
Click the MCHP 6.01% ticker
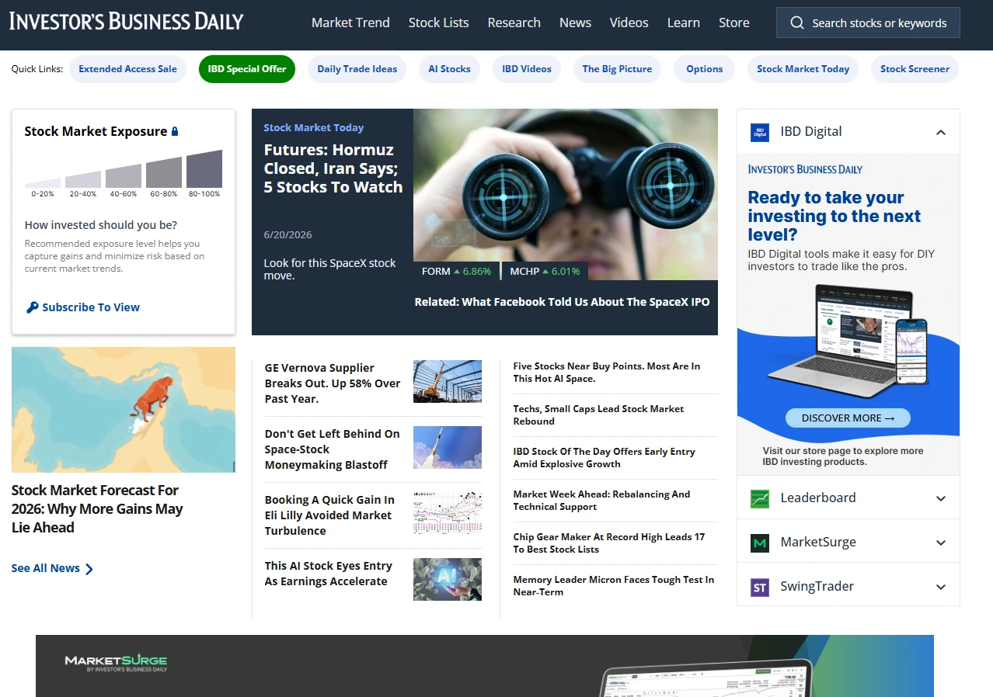545,272
